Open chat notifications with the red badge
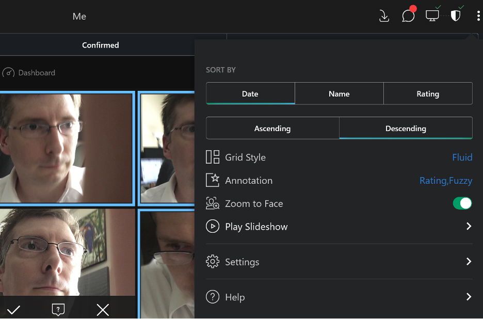483x319 pixels. (x=408, y=16)
